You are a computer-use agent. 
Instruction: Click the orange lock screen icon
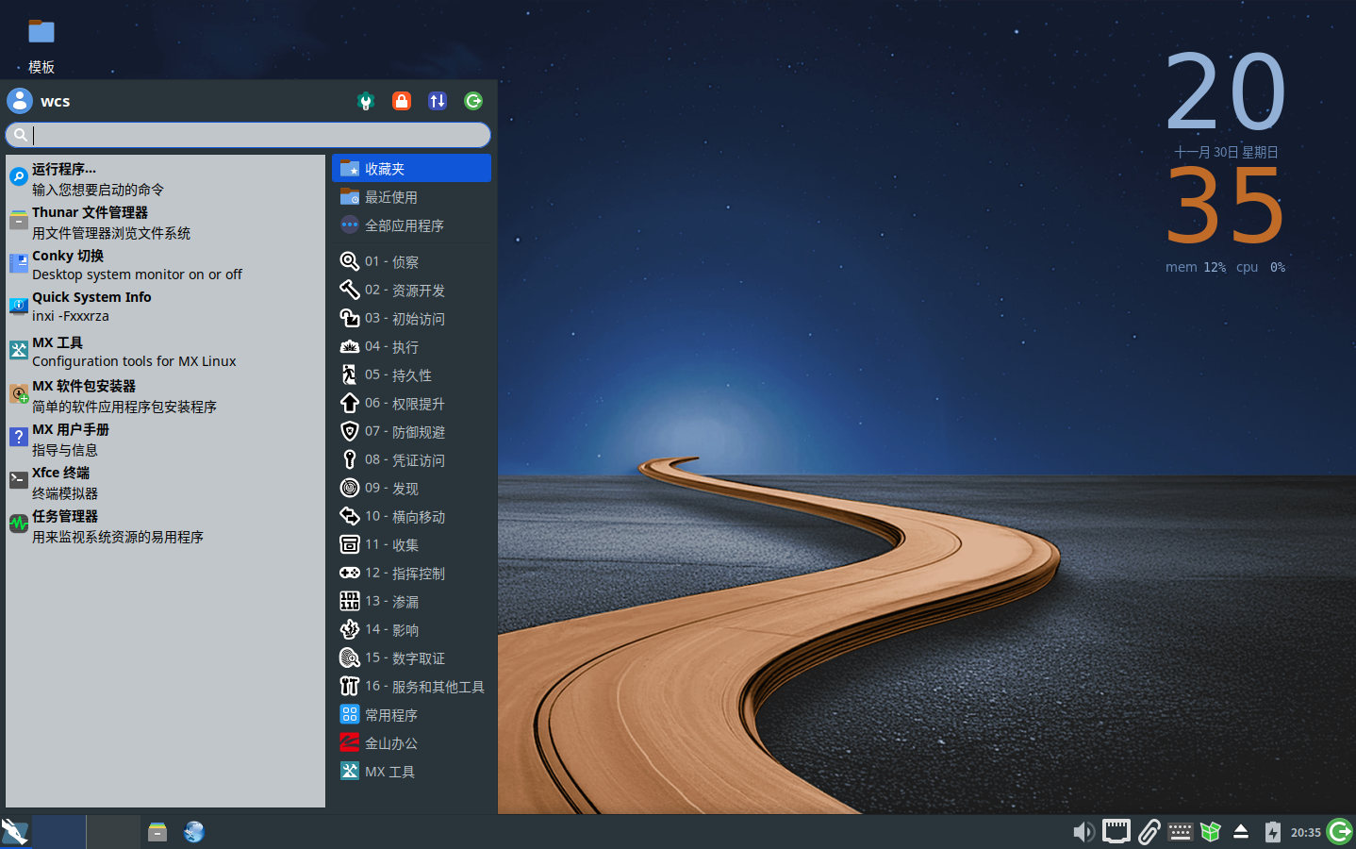pos(402,101)
